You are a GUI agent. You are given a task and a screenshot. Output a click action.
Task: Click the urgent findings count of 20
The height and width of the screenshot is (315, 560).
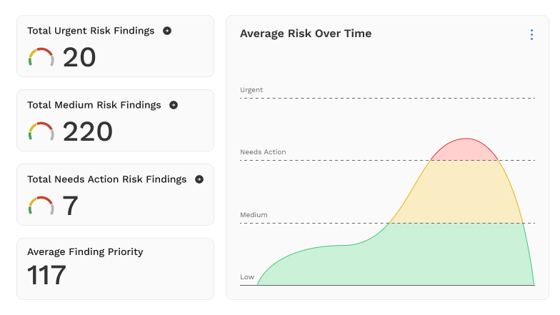tap(79, 58)
